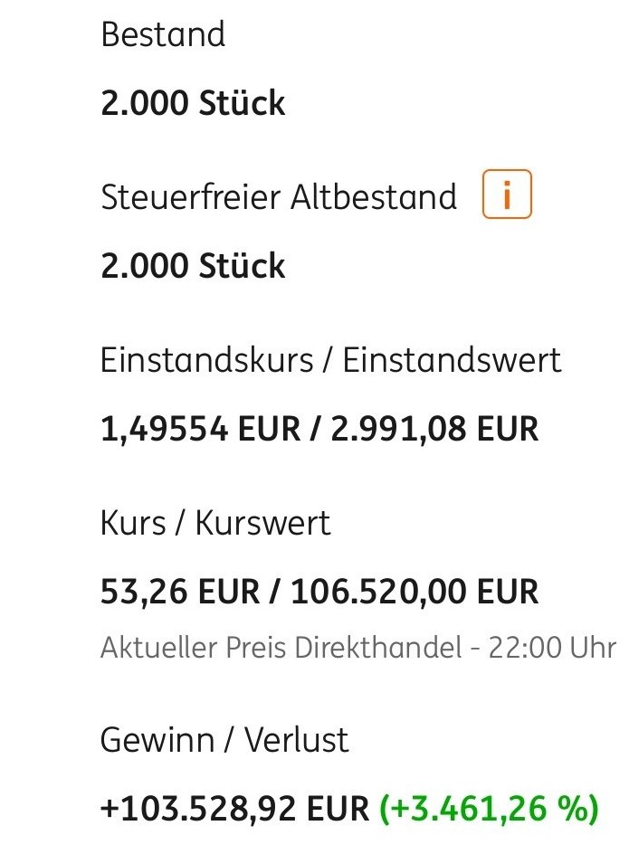The image size is (629, 854).
Task: Click the word Einstandswert
Action: coord(452,360)
